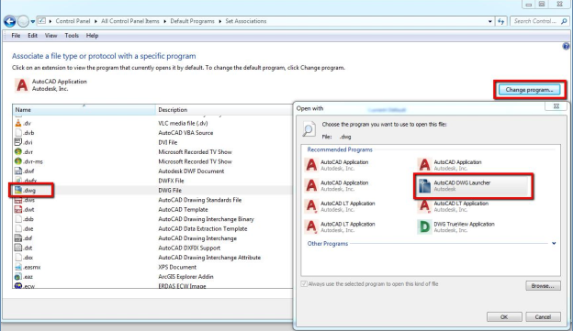Sort by the Description column header
The height and width of the screenshot is (331, 573).
224,109
